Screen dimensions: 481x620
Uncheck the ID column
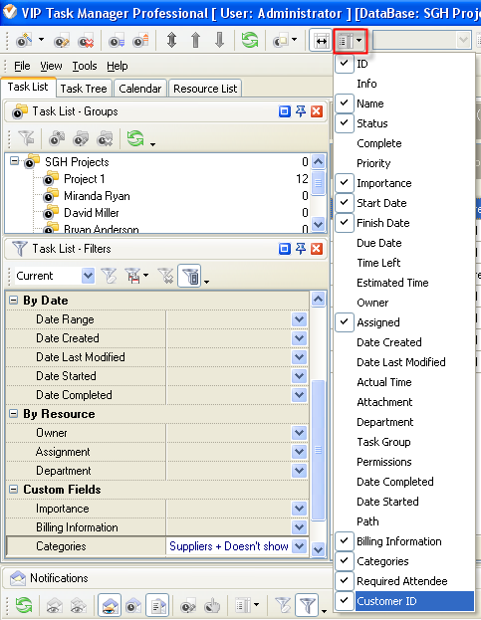tap(345, 64)
